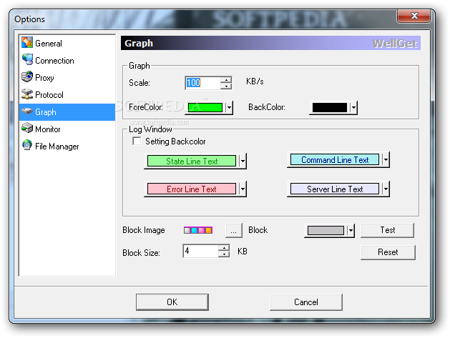This screenshot has height=338, width=450.
Task: Open the Server Line Text color dropdown
Action: point(386,189)
